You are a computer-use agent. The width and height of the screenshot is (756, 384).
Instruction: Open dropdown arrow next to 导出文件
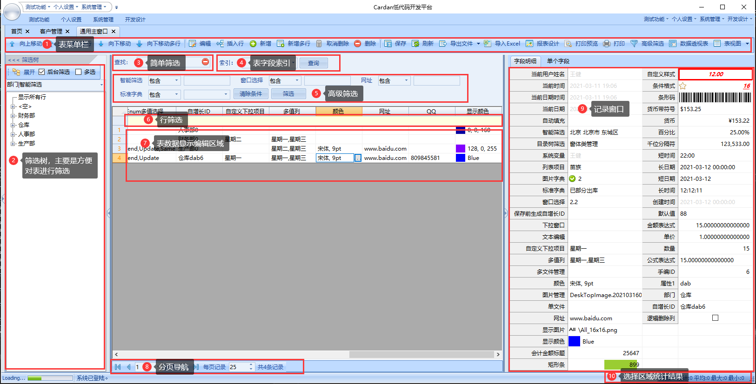[x=478, y=44]
